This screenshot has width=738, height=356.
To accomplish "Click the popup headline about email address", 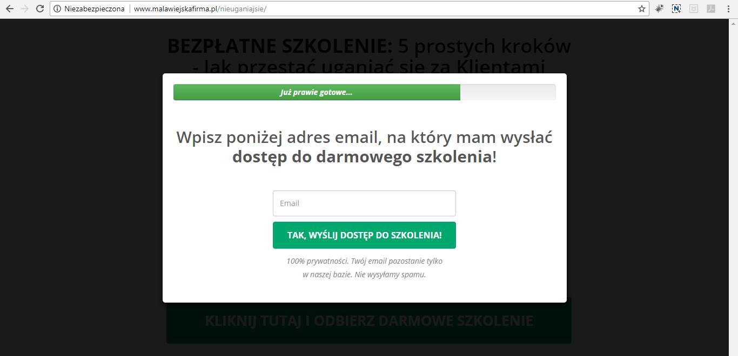I will click(364, 147).
